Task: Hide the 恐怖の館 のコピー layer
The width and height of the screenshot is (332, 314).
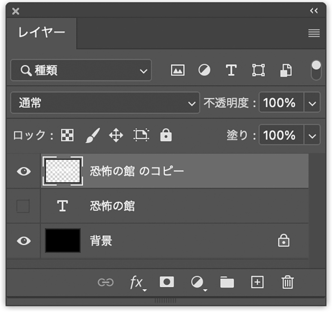Action: tap(23, 171)
